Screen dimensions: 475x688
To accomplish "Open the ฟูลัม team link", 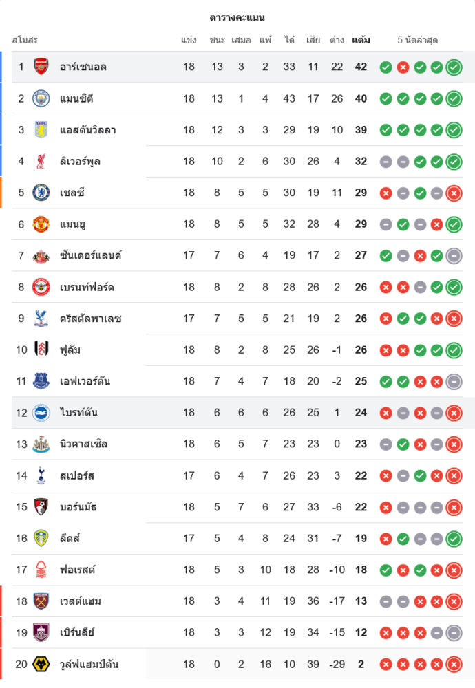I will 70,350.
